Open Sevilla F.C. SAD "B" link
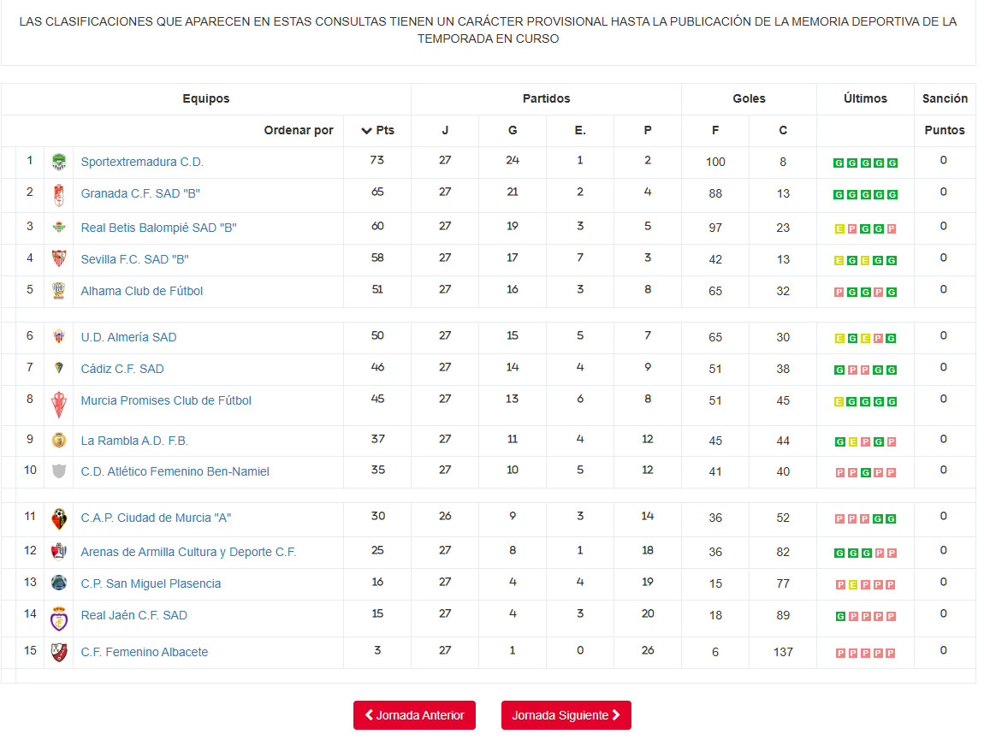This screenshot has width=984, height=746. (135, 259)
